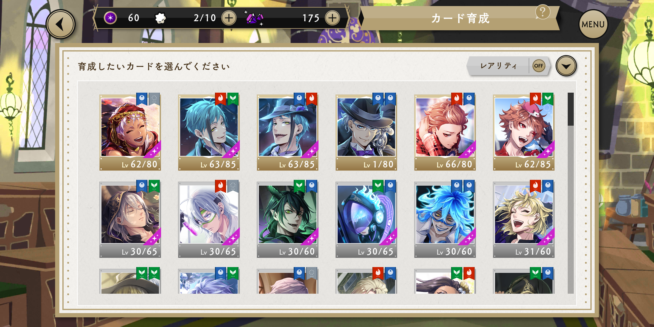Tap the white flower stamina icon
The image size is (654, 327).
click(x=160, y=18)
